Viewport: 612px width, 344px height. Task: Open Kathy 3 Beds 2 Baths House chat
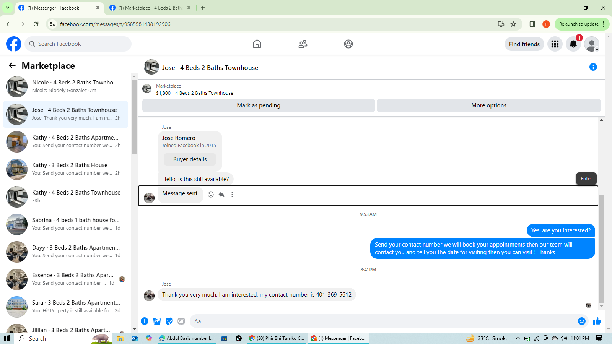coord(65,169)
